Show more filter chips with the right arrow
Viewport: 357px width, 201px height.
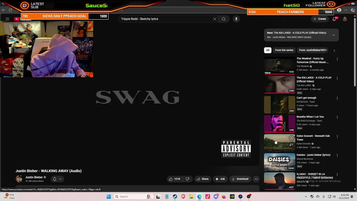coord(334,51)
